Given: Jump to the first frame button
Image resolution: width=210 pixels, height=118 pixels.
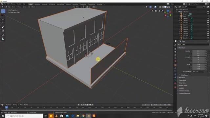Looking at the screenshot, I should (81, 105).
